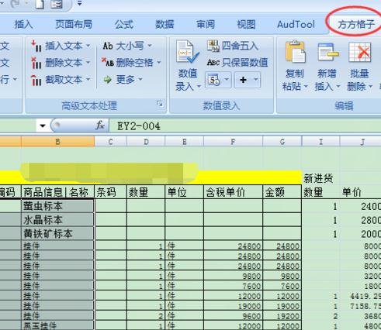Select the 7158.75 price cell
Viewport: 381px width, 330px height.
[361, 306]
